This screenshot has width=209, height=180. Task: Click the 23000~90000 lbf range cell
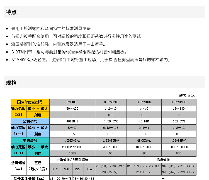pos(72,147)
